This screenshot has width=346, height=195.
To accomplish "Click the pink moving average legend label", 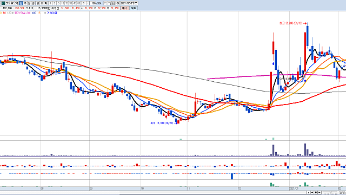I will [x=22, y=13].
